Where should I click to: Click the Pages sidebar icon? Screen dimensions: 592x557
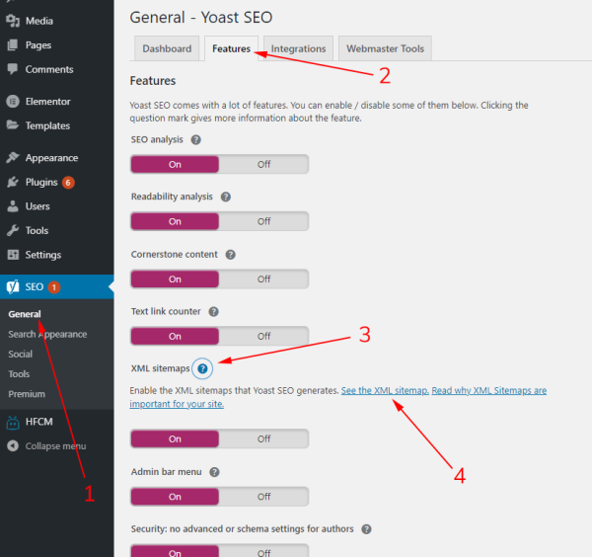pos(13,45)
